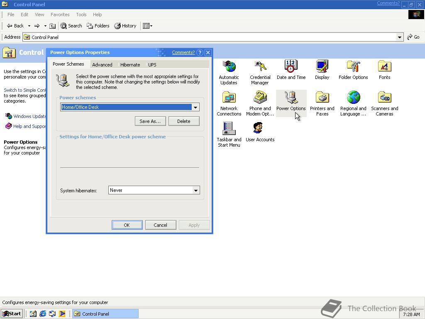The height and width of the screenshot is (319, 425).
Task: Click Switch to Simple Control Panel link
Action: pyautogui.click(x=24, y=90)
